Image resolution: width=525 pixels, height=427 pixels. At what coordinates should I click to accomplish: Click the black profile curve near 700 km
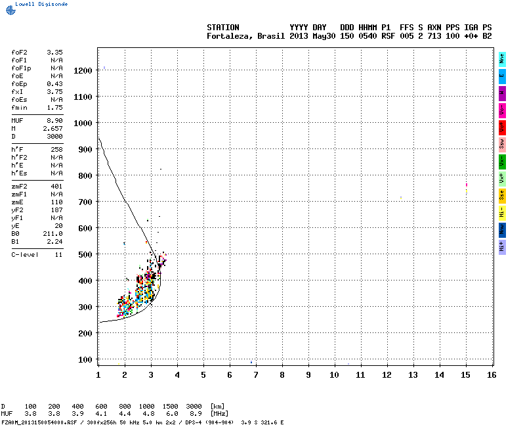125,202
